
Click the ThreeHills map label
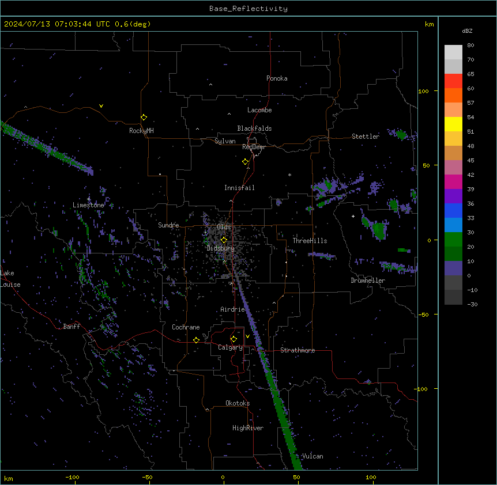310,241
